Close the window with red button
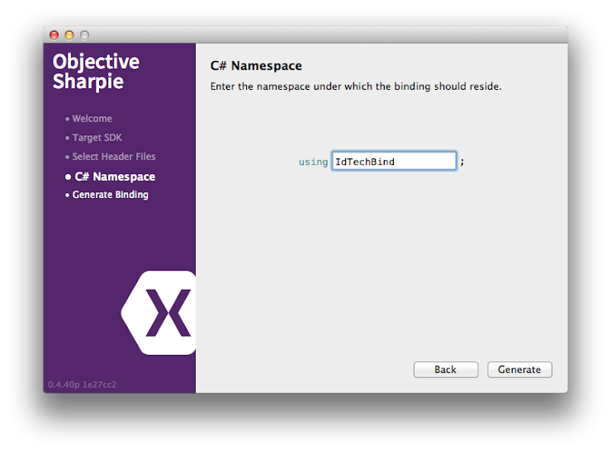This screenshot has height=453, width=611. 54,35
